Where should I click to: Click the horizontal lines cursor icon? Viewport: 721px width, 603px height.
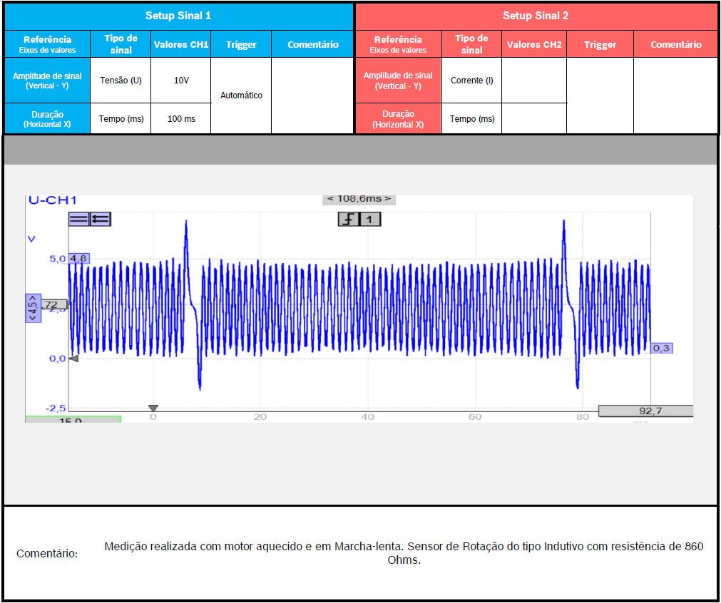78,220
